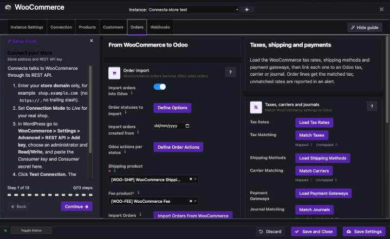
Task: Click the setup guide scrollbar
Action: pyautogui.click(x=90, y=109)
